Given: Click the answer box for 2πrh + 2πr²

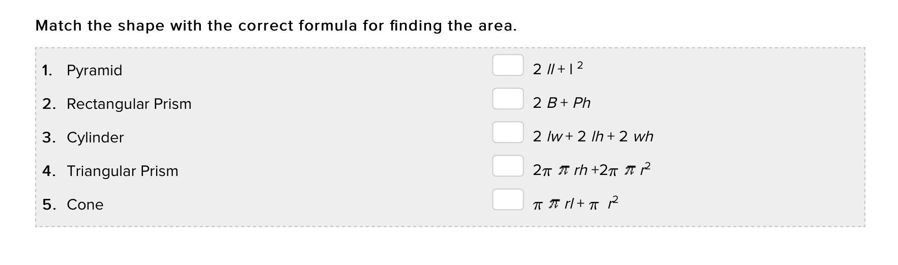Looking at the screenshot, I should point(508,166).
